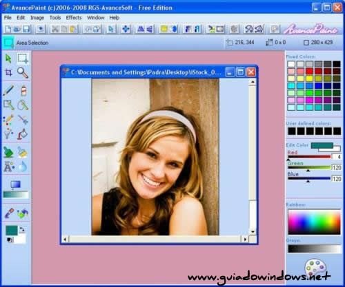Select the Area Selection marquee tool
The height and width of the screenshot is (287, 345).
tap(23, 59)
